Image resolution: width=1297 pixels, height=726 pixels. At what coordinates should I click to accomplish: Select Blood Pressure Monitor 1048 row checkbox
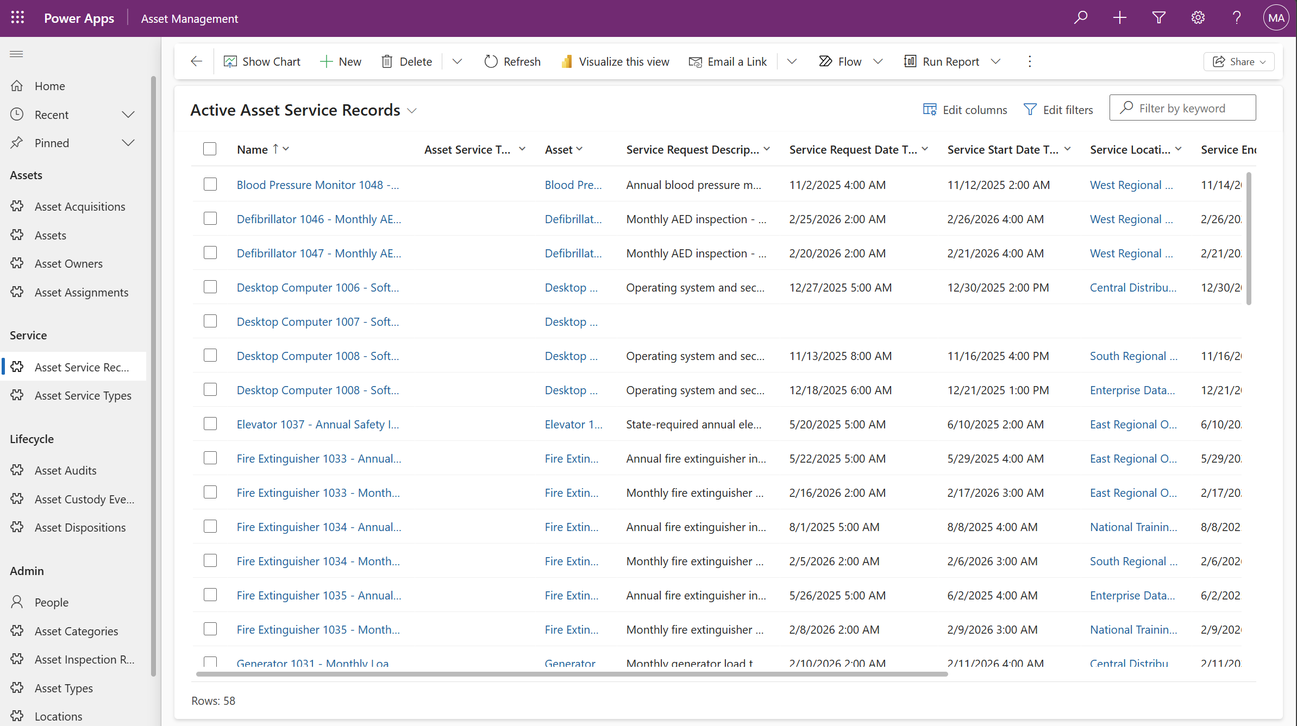[210, 184]
